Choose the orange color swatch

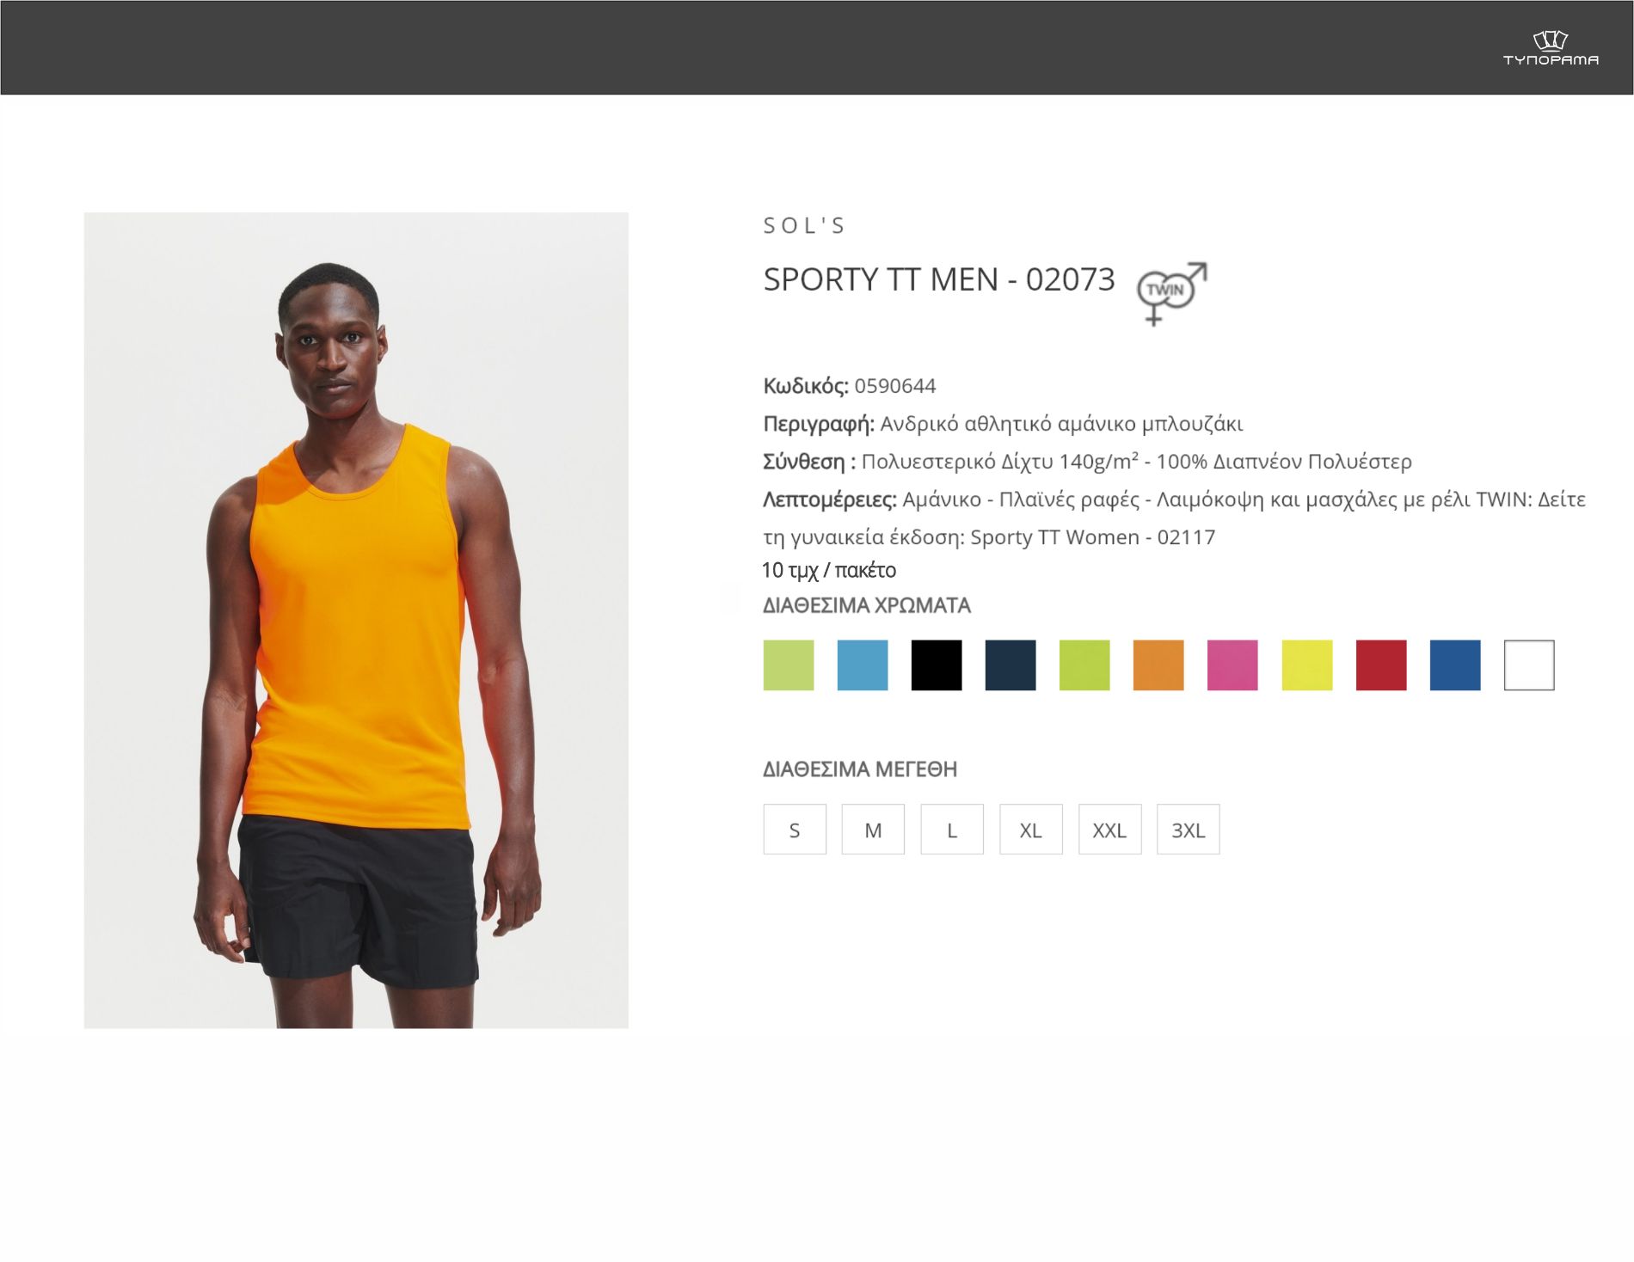1158,665
